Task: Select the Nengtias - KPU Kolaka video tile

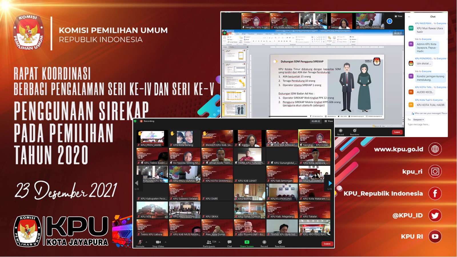Action: click(314, 138)
